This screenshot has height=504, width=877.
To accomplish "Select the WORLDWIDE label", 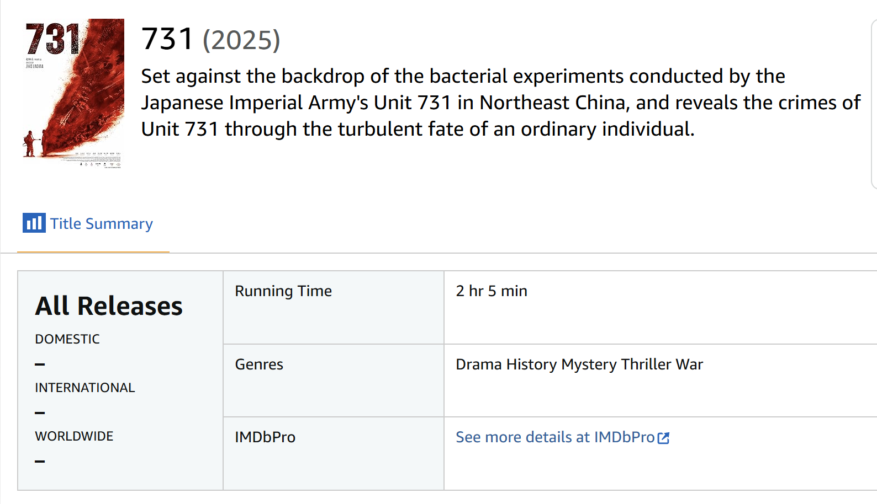I will tap(74, 436).
